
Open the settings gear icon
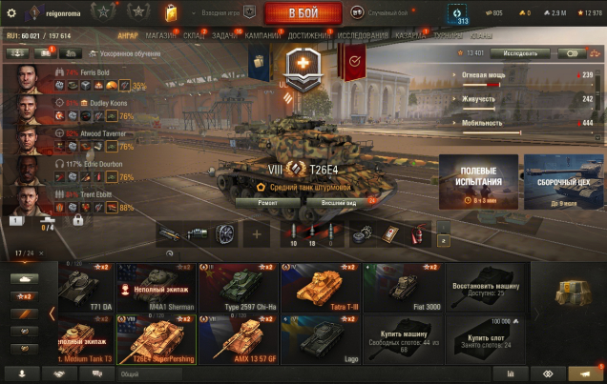pyautogui.click(x=11, y=13)
